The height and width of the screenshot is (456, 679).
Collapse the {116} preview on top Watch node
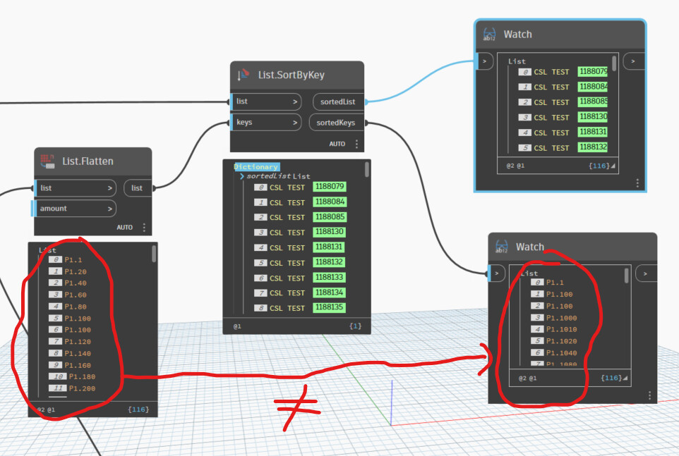point(603,166)
